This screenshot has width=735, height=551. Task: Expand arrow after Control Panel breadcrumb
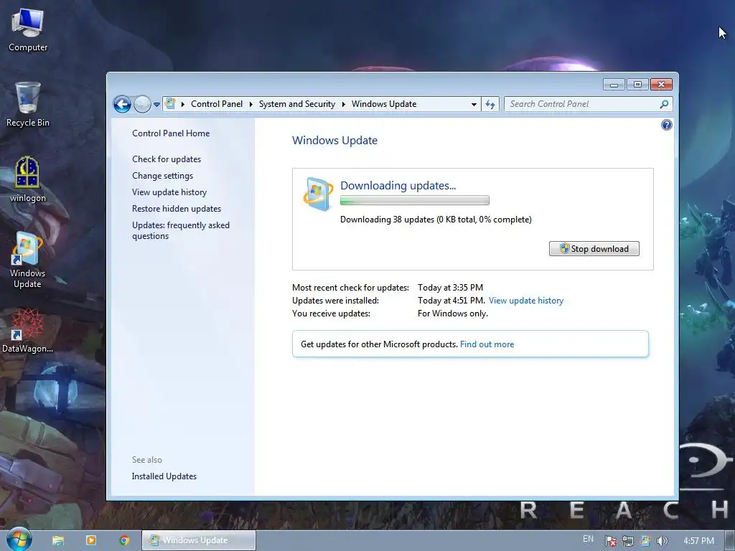[x=251, y=104]
